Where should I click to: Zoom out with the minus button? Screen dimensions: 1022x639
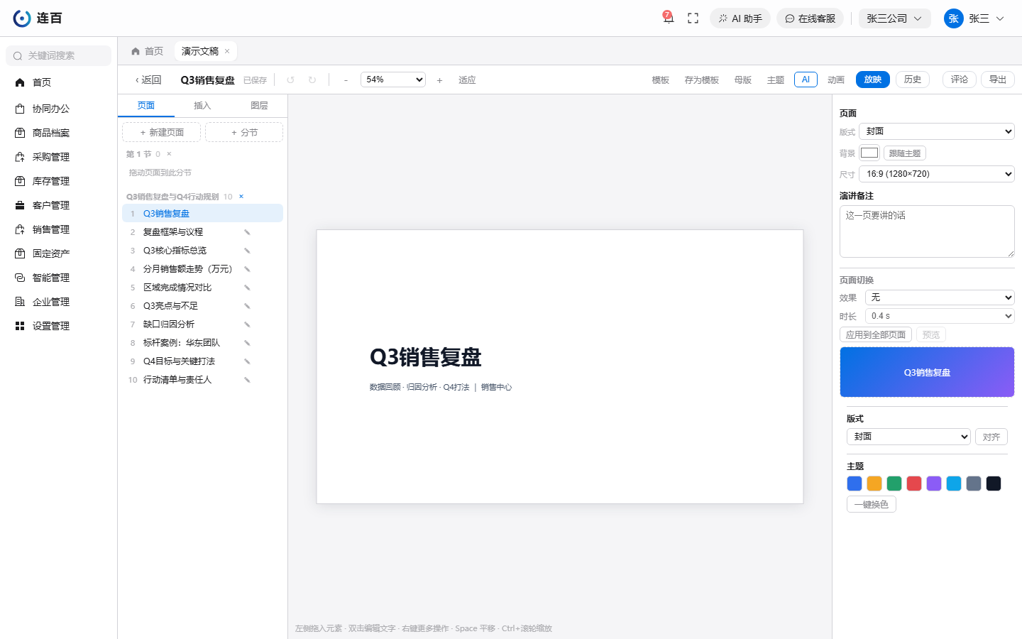346,80
